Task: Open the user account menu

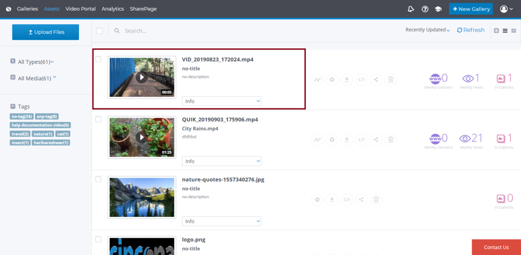Action: (x=506, y=9)
